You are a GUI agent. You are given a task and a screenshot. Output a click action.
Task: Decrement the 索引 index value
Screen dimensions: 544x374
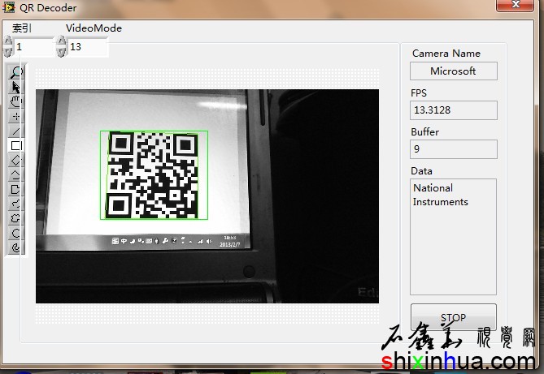pyautogui.click(x=7, y=52)
